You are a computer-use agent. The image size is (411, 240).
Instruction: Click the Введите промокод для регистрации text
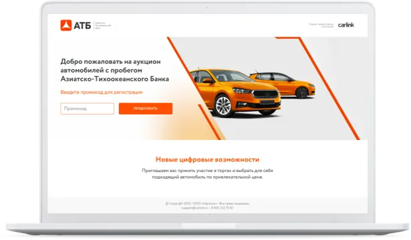tap(102, 92)
